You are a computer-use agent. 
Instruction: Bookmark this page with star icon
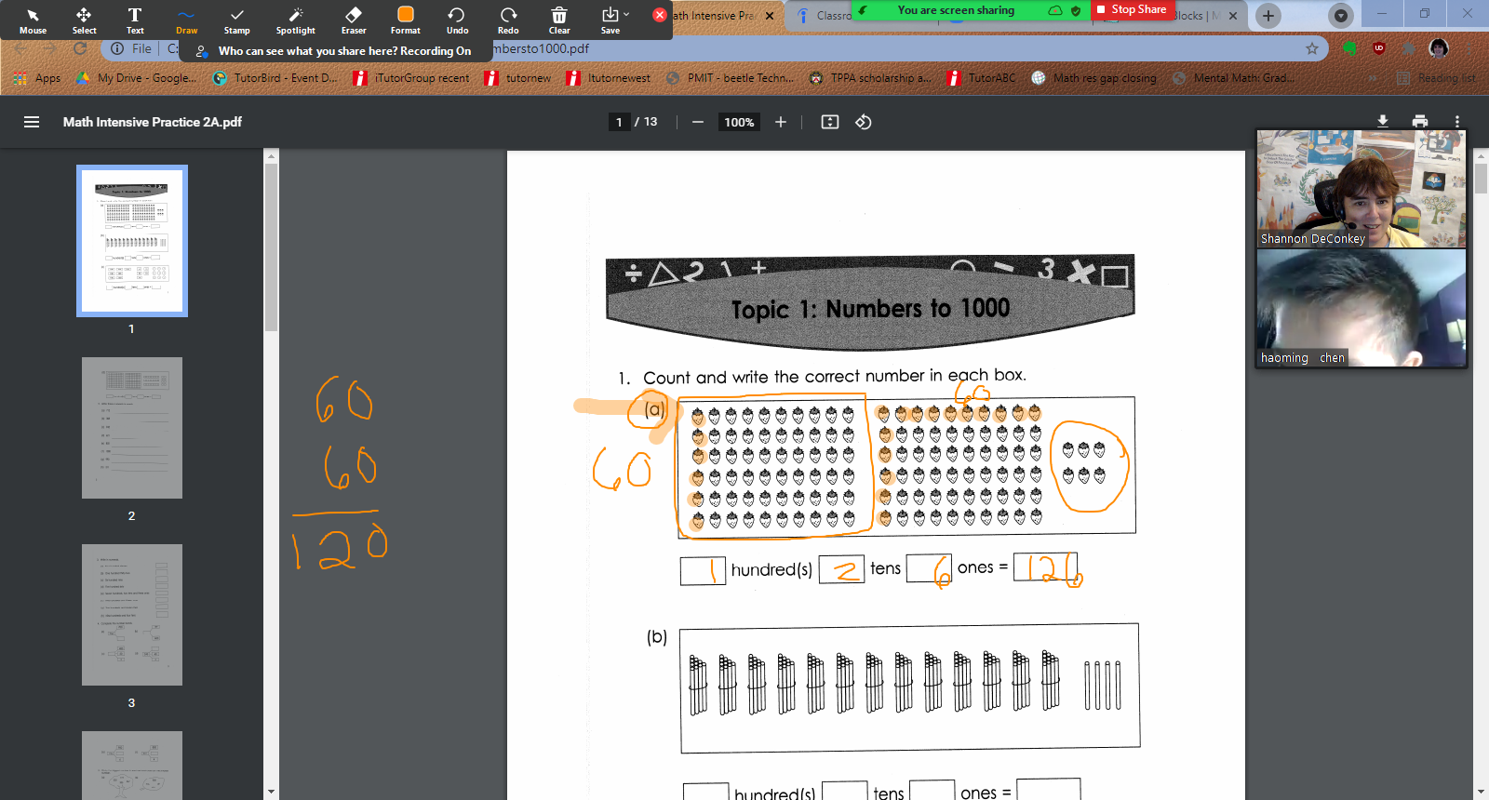pos(1312,48)
